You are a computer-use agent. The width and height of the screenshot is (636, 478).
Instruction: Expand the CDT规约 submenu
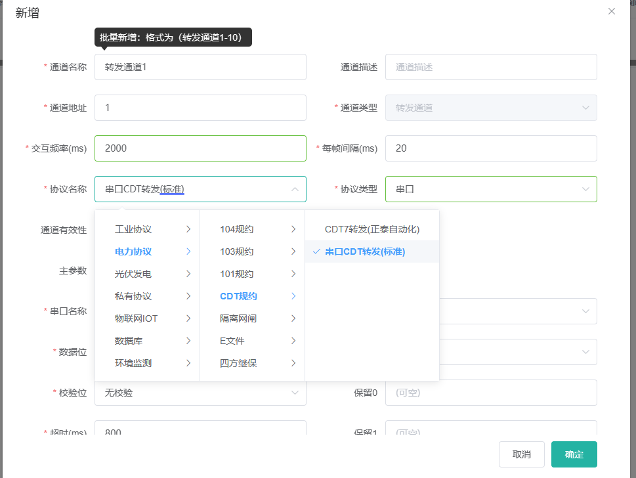pos(252,296)
